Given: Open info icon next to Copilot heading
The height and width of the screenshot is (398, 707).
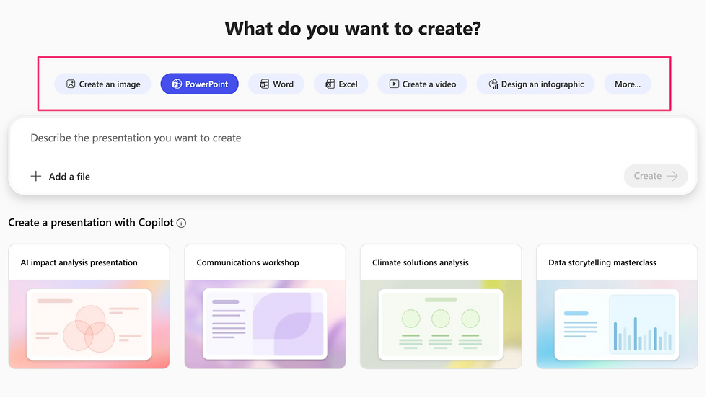Looking at the screenshot, I should (181, 223).
